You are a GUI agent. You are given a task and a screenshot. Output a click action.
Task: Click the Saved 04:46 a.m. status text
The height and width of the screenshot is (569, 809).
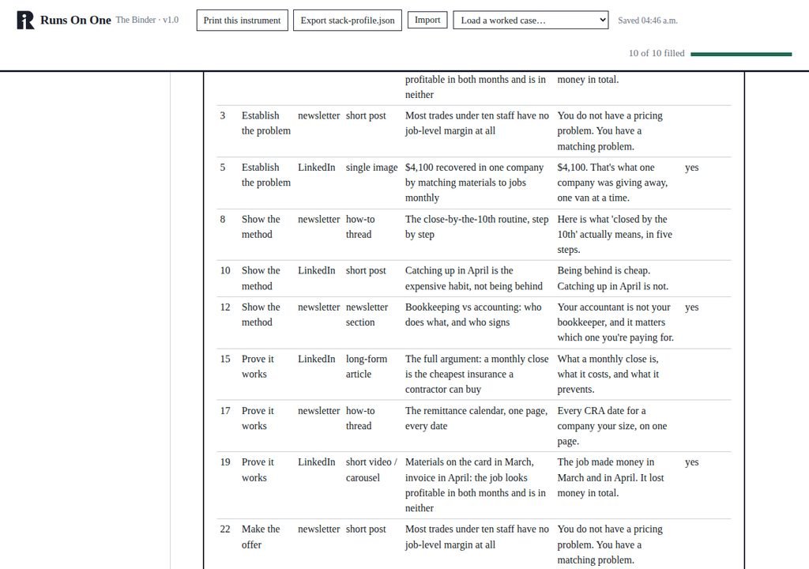point(648,21)
